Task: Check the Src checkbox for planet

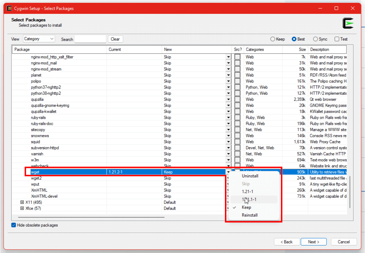Action: [237, 75]
